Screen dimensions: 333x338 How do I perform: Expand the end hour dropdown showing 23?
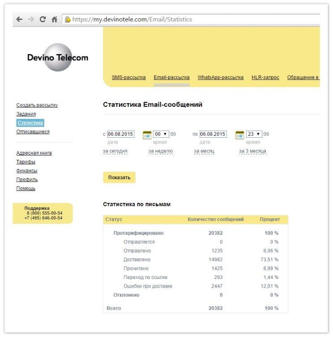click(254, 134)
